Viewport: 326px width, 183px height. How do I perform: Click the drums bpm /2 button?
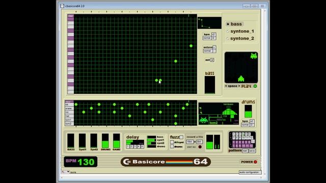click(252, 125)
